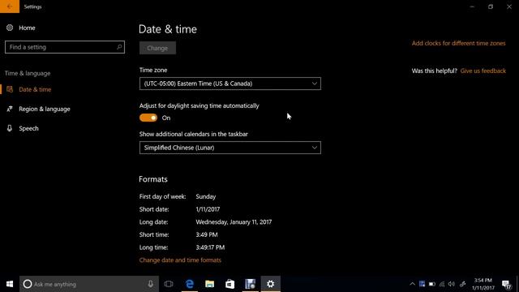Click the pen link tray icon
The image size is (519, 292).
click(463, 284)
